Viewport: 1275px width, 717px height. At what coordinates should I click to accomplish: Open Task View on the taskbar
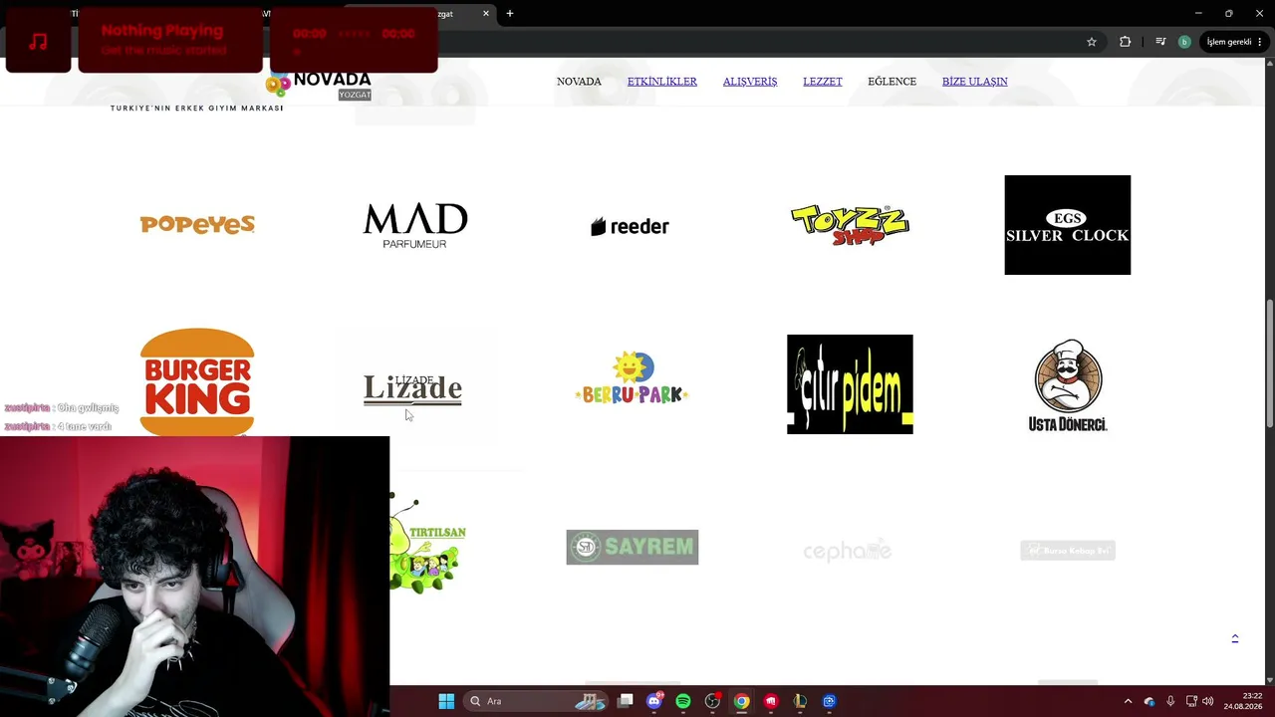click(x=625, y=701)
